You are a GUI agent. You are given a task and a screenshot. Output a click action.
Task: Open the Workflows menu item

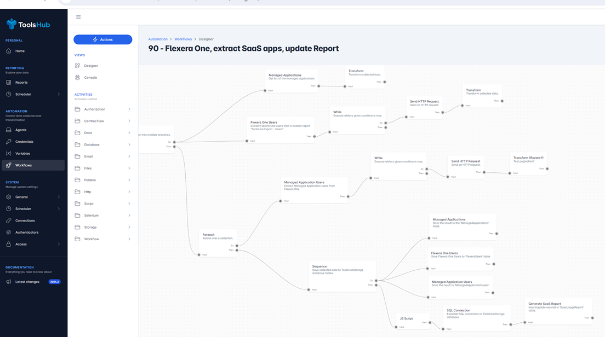24,165
